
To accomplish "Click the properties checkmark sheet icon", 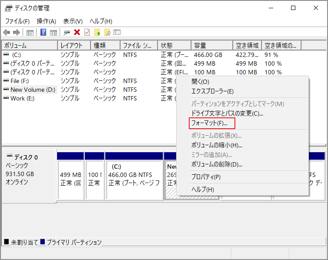I will 87,32.
